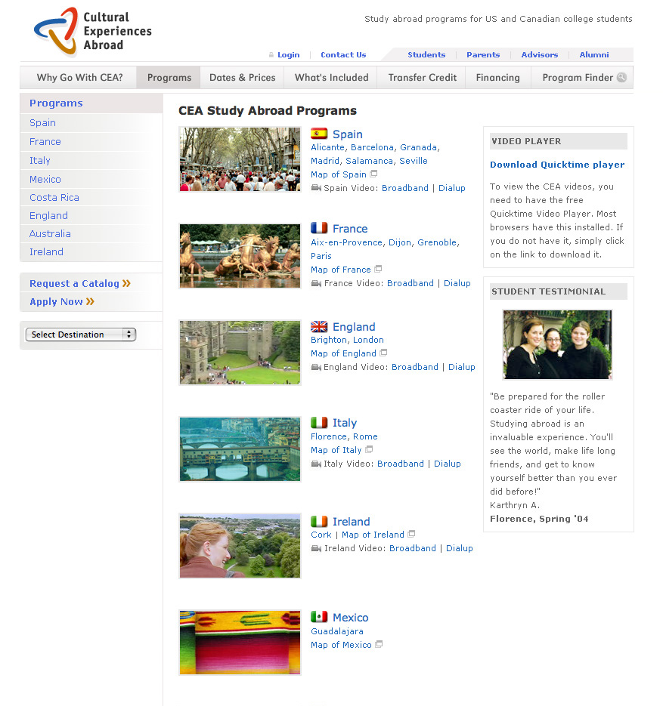
Task: Open the Login link
Action: [x=288, y=54]
